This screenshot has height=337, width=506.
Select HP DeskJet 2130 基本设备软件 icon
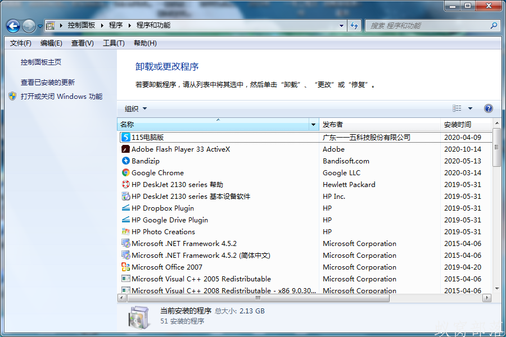click(126, 196)
